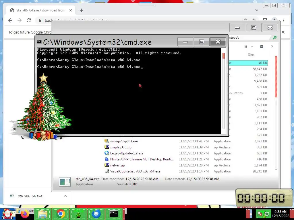Click Explorer search box field
Image resolution: width=294 pixels, height=220 pixels.
click(x=249, y=38)
